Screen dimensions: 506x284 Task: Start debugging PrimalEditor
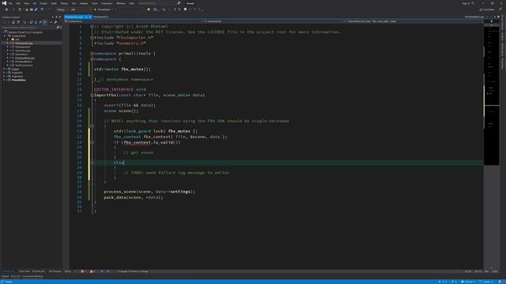(103, 9)
